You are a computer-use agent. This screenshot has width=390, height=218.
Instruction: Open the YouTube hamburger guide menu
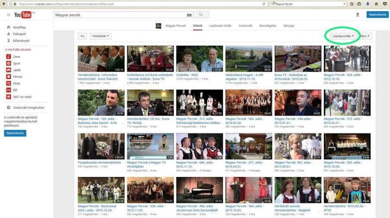[x=8, y=15]
